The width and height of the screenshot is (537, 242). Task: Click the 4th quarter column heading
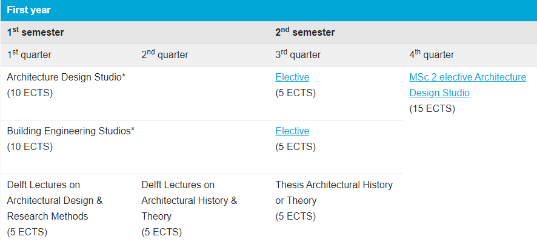(432, 55)
